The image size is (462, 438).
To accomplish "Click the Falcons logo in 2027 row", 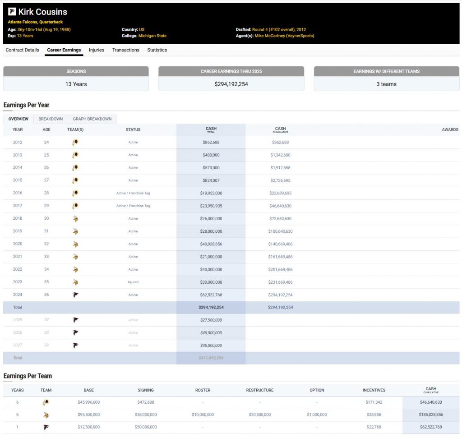I will (75, 346).
